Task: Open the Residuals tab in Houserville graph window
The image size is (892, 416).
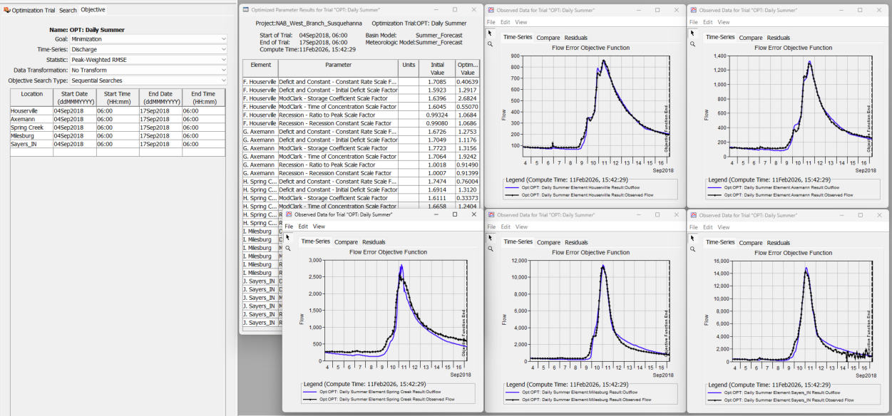Action: pyautogui.click(x=576, y=38)
